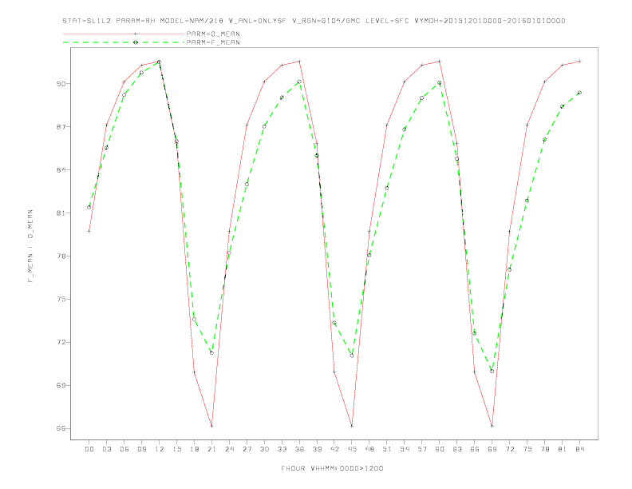The height and width of the screenshot is (489, 632).
Task: Click the x-axis tick label 06
Action: pos(124,449)
